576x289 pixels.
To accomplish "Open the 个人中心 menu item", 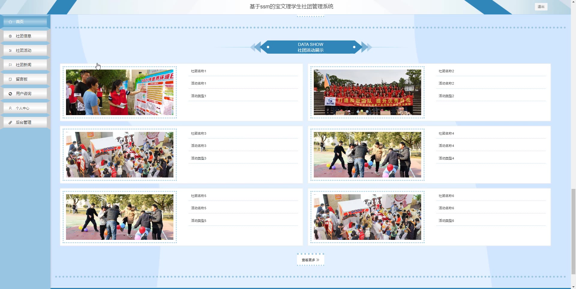I will point(25,108).
